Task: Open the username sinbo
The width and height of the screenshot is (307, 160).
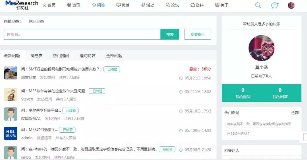Action: point(26,157)
